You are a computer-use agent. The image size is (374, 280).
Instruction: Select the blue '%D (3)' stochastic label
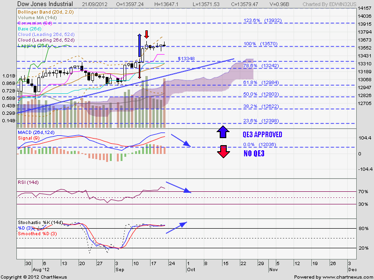[x=25, y=228]
